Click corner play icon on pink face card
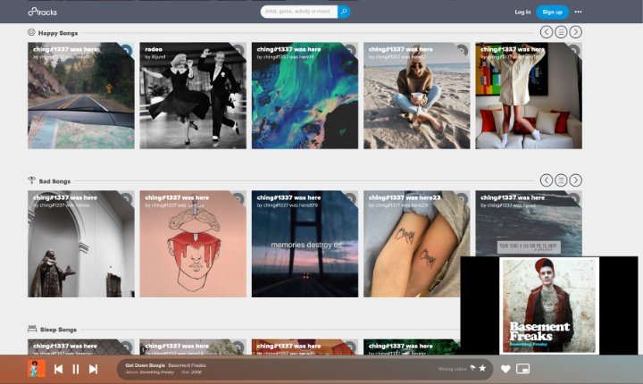Image resolution: width=643 pixels, height=384 pixels. [x=238, y=198]
